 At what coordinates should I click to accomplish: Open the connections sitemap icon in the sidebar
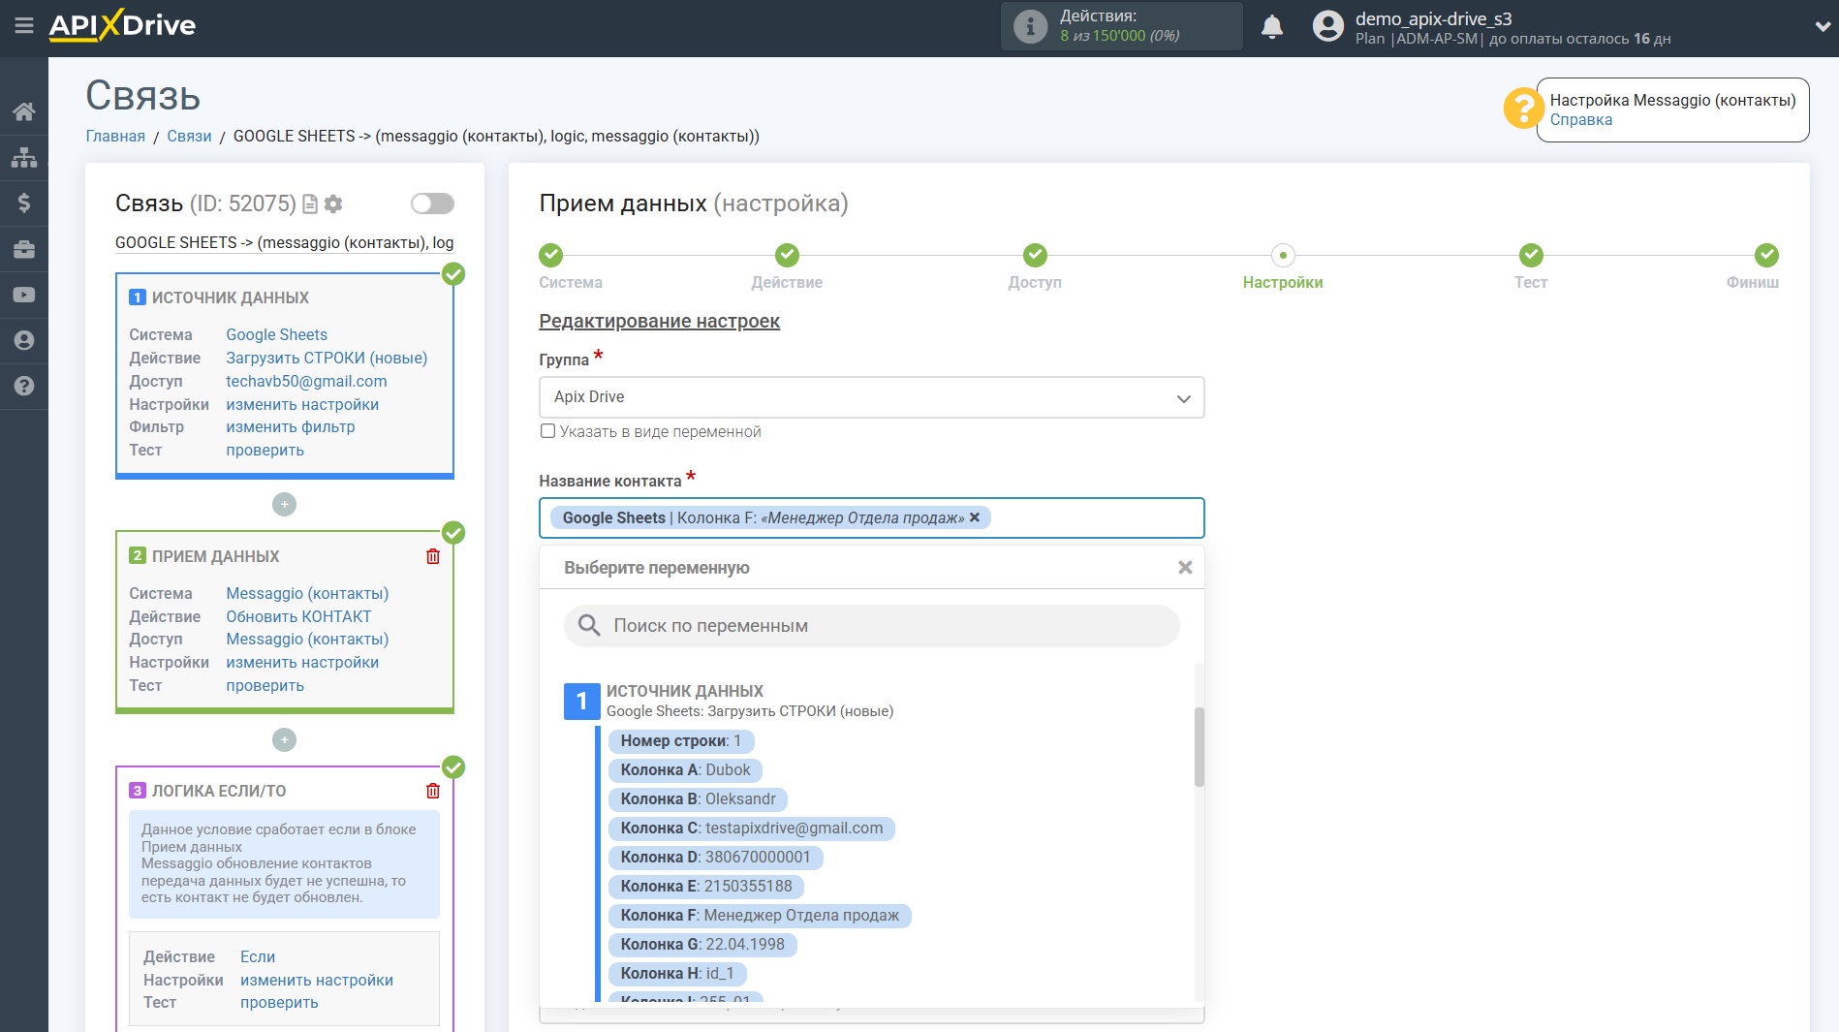click(23, 157)
